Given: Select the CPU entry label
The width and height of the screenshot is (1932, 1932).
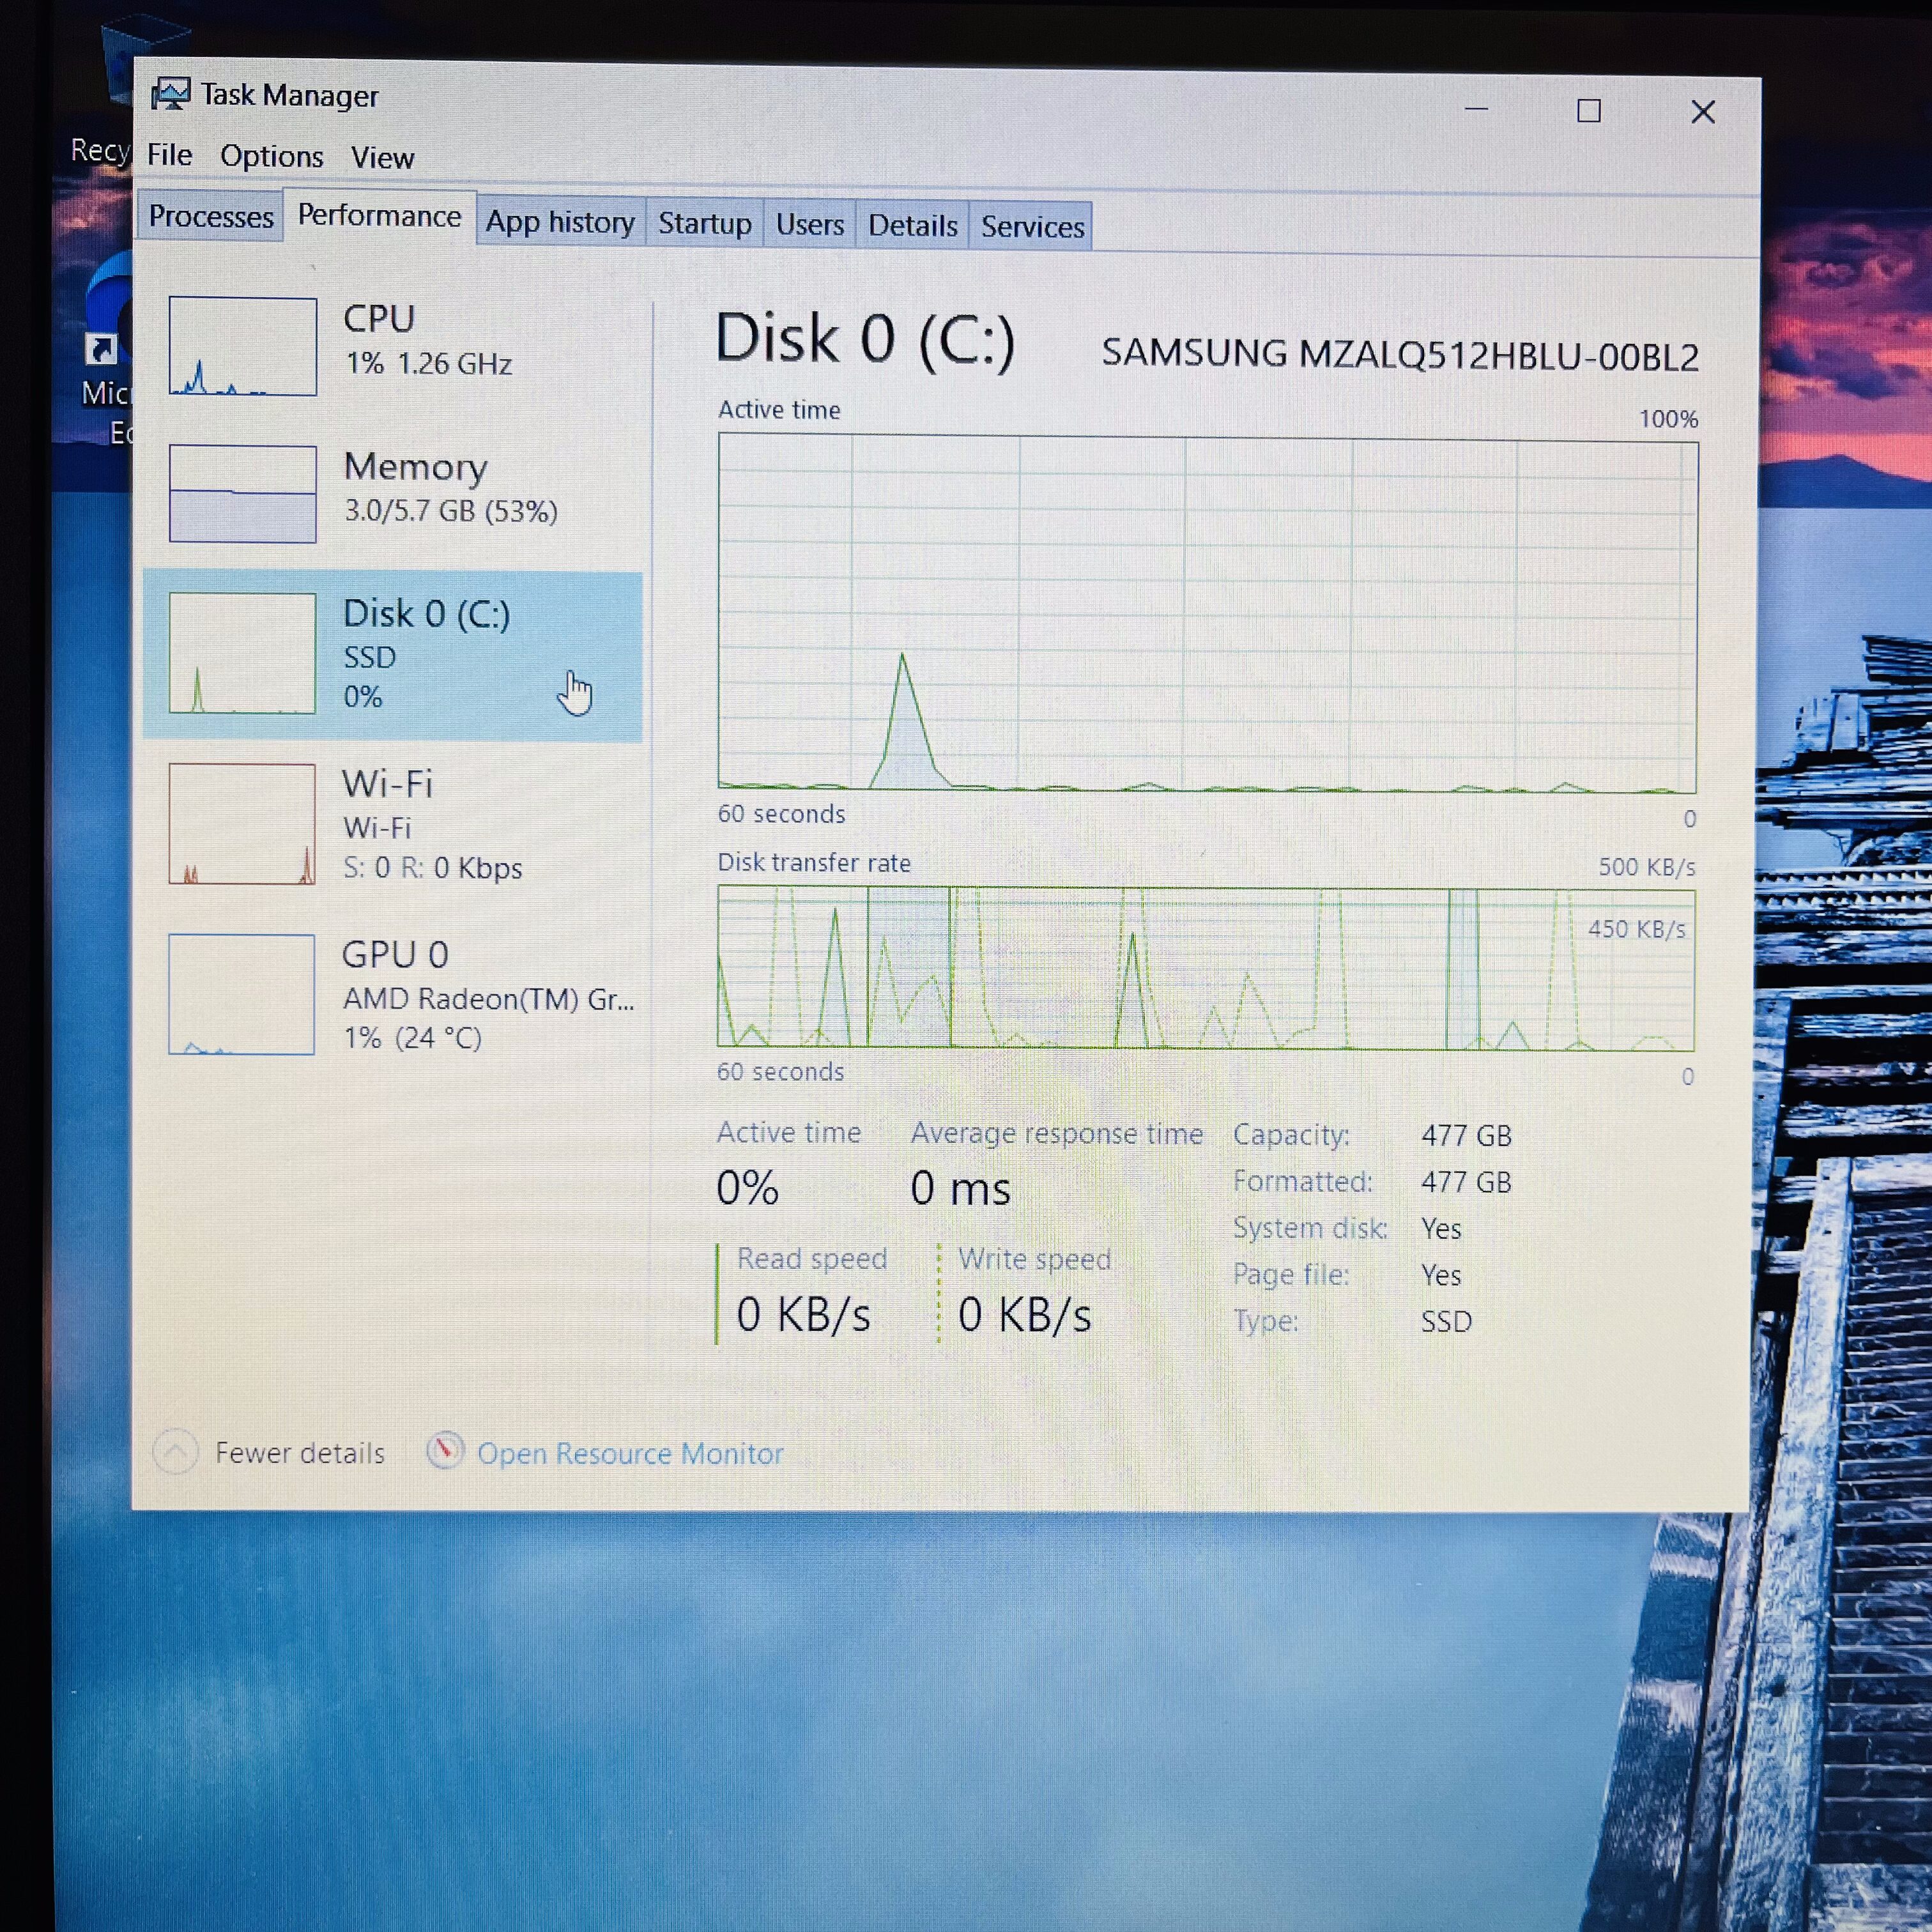Looking at the screenshot, I should coord(379,318).
